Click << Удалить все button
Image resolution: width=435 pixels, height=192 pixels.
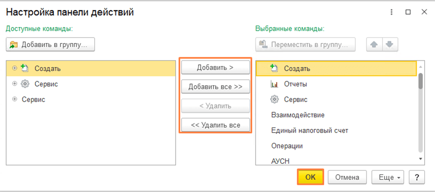[x=215, y=125]
